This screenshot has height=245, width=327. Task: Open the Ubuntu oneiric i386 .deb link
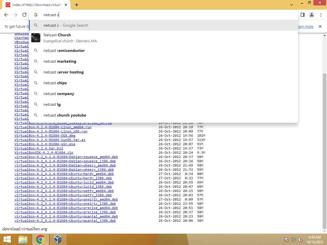click(65, 204)
